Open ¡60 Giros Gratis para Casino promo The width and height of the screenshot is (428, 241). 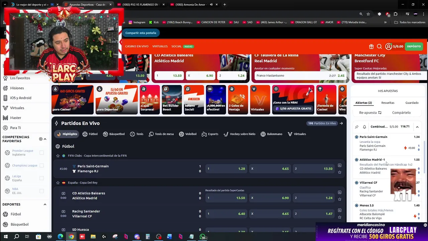[73, 100]
